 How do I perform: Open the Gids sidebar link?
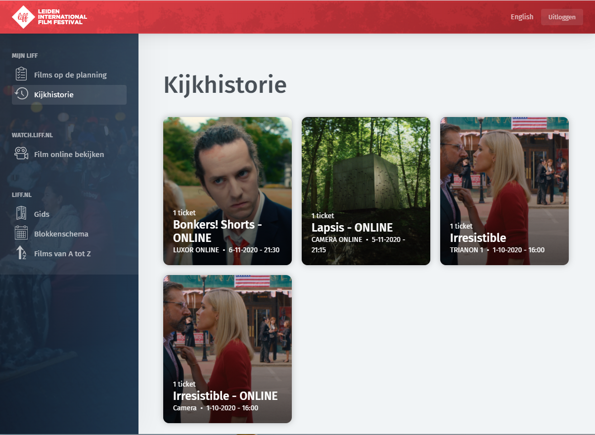(69, 214)
